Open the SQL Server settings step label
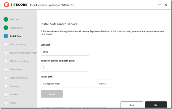172x109 pixels. [20, 61]
